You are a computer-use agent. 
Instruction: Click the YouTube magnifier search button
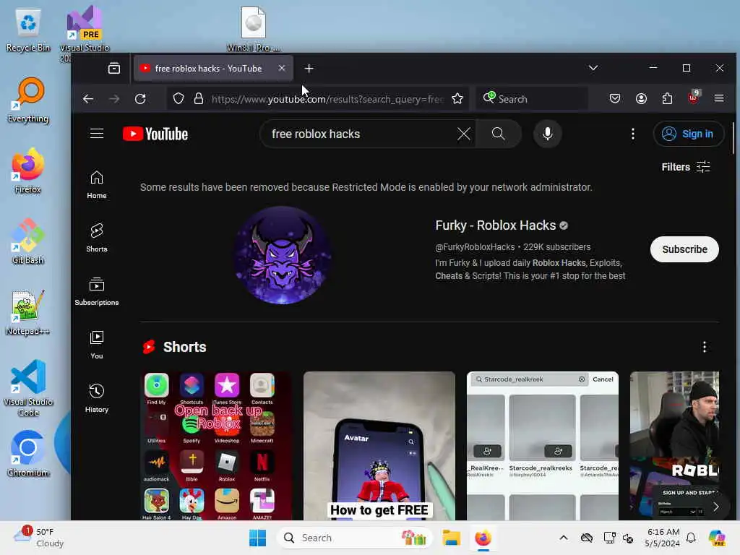pyautogui.click(x=499, y=134)
